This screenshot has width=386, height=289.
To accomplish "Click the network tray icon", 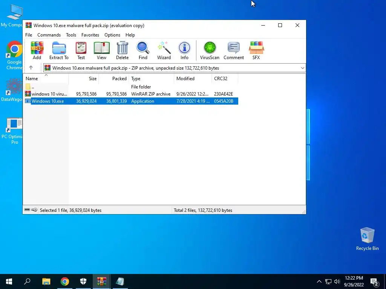I will tap(328, 281).
